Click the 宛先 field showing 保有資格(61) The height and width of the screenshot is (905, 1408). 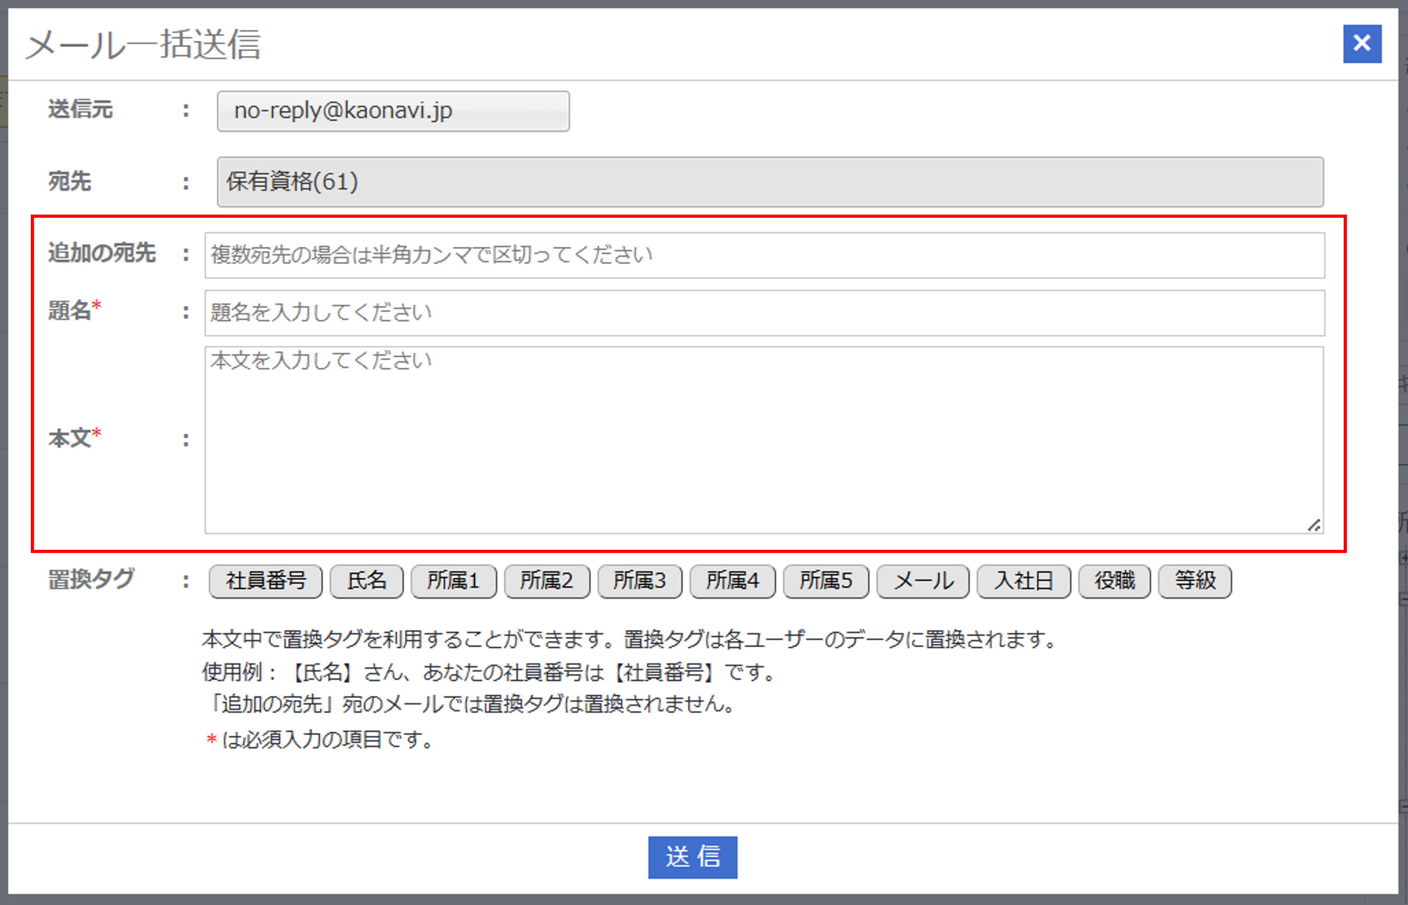[x=770, y=181]
